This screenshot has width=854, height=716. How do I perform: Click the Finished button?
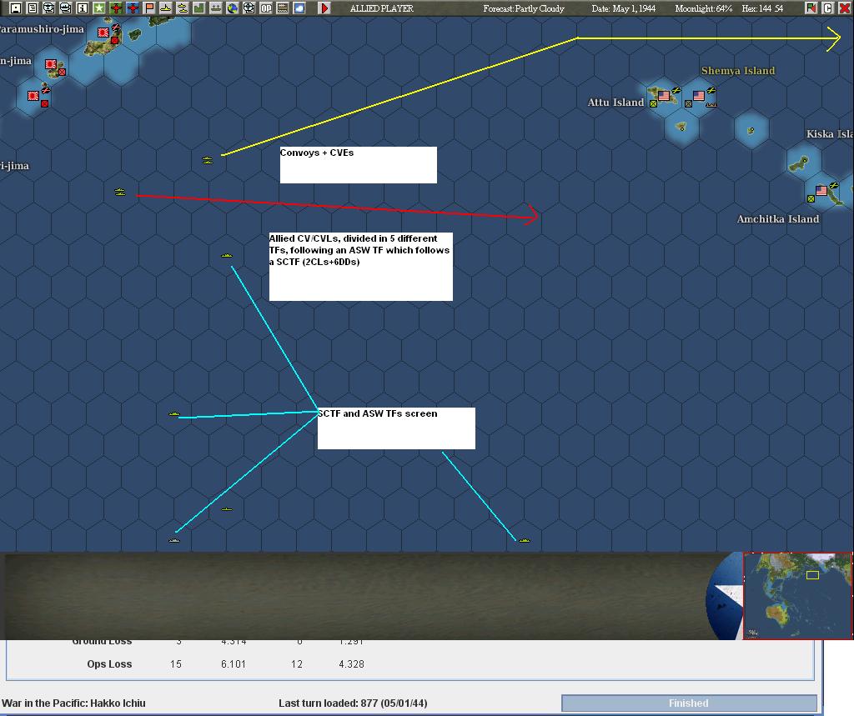click(x=689, y=703)
